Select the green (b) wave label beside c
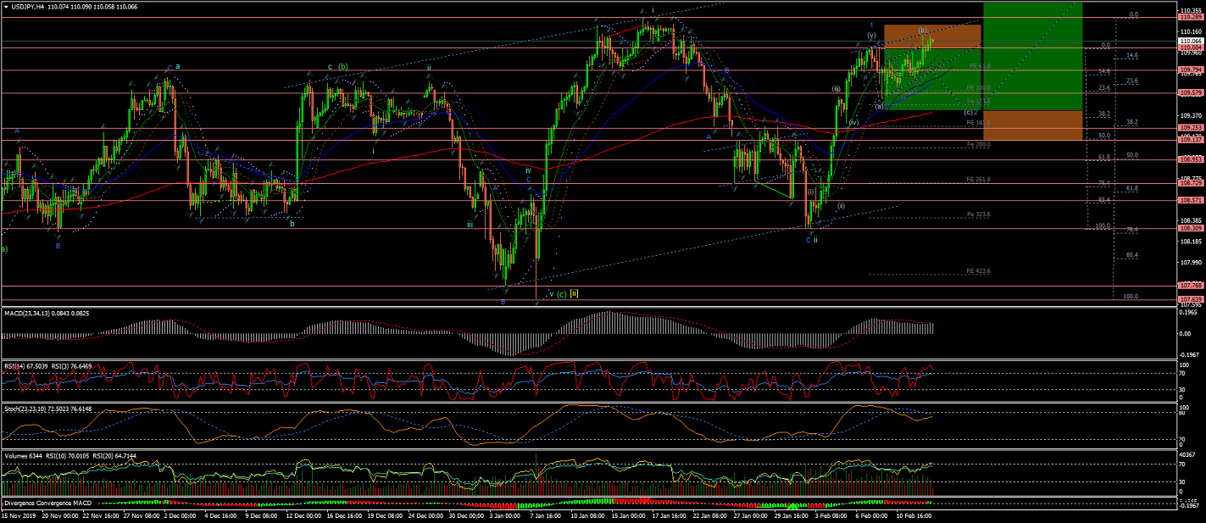Screen dimensions: 1206x523 (342, 66)
